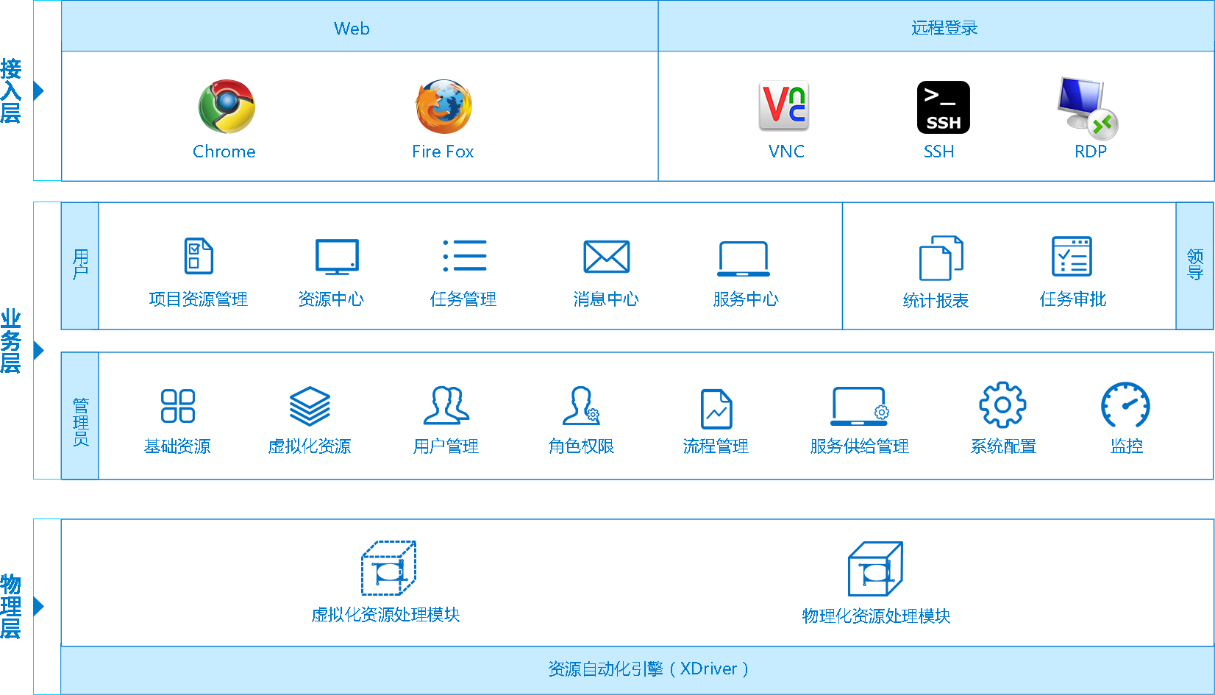Switch to the 远程登录 header tab
Screen dimensions: 1215x695
click(x=944, y=28)
